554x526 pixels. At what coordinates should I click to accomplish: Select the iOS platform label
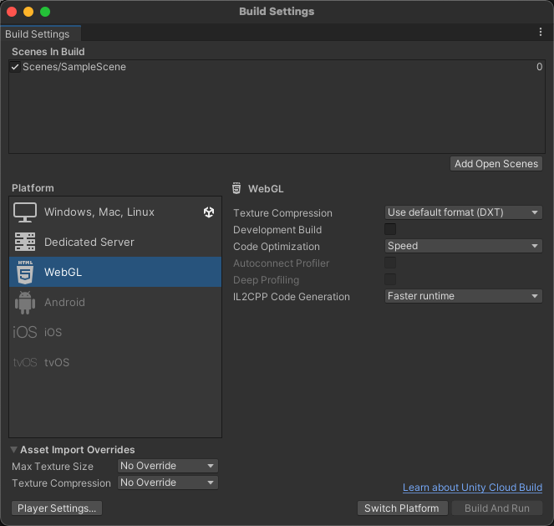[53, 332]
